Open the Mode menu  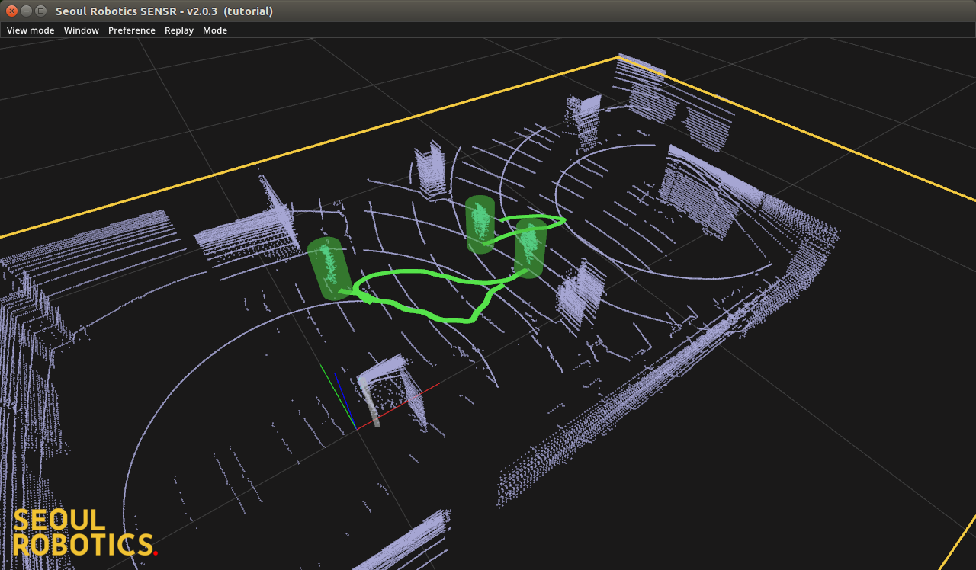tap(215, 30)
